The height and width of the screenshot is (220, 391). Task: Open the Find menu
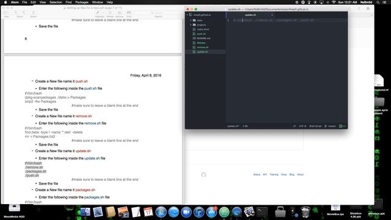click(68, 2)
